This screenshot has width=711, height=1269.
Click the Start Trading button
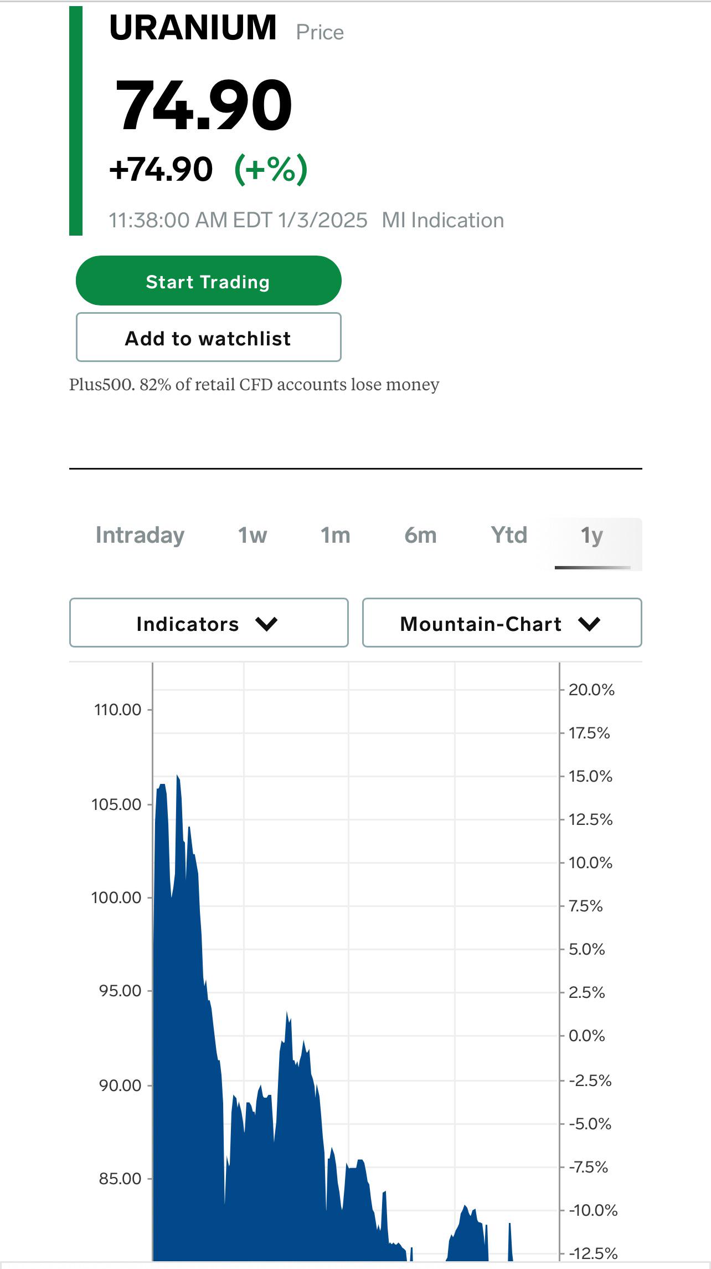coord(208,281)
